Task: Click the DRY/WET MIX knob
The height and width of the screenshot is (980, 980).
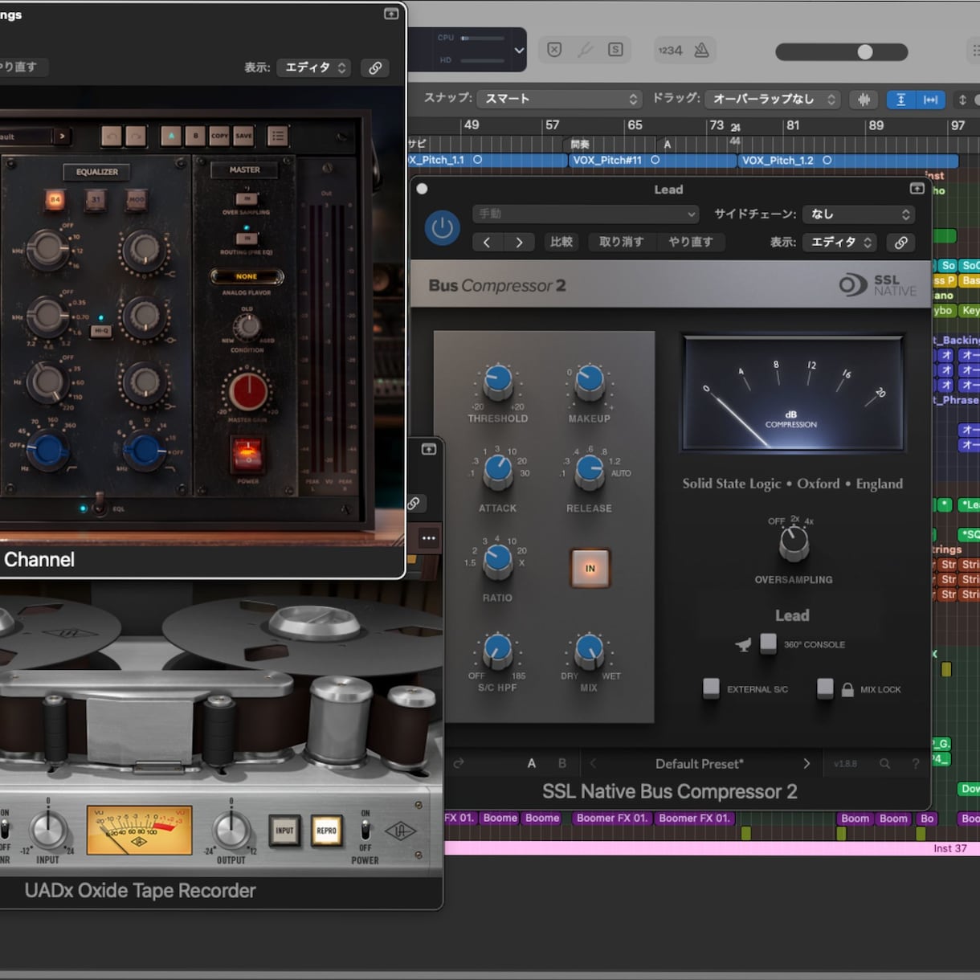Action: (x=590, y=651)
